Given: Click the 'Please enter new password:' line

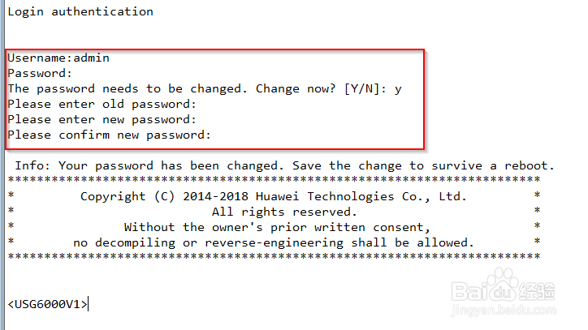Looking at the screenshot, I should coord(102,119).
